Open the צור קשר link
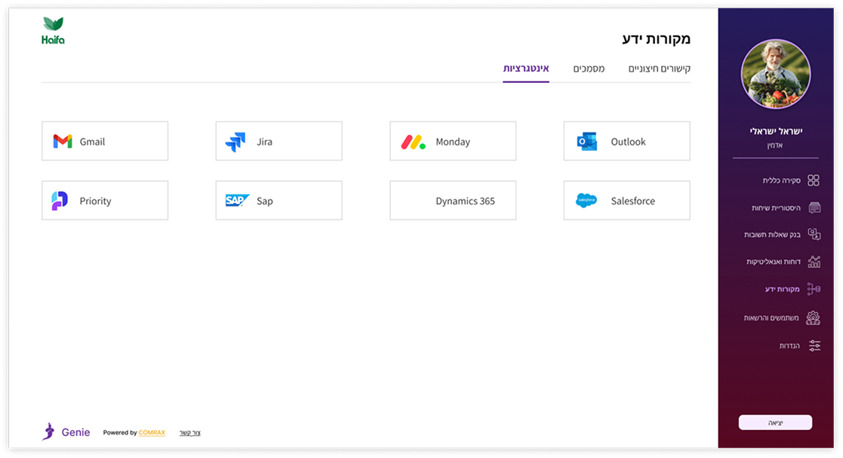The height and width of the screenshot is (458, 843). 189,432
